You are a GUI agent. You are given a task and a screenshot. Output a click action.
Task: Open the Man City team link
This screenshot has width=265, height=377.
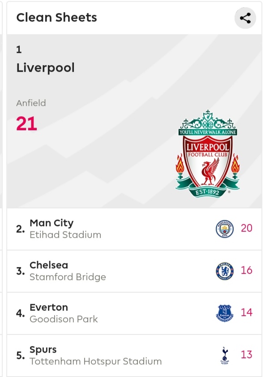pos(51,223)
